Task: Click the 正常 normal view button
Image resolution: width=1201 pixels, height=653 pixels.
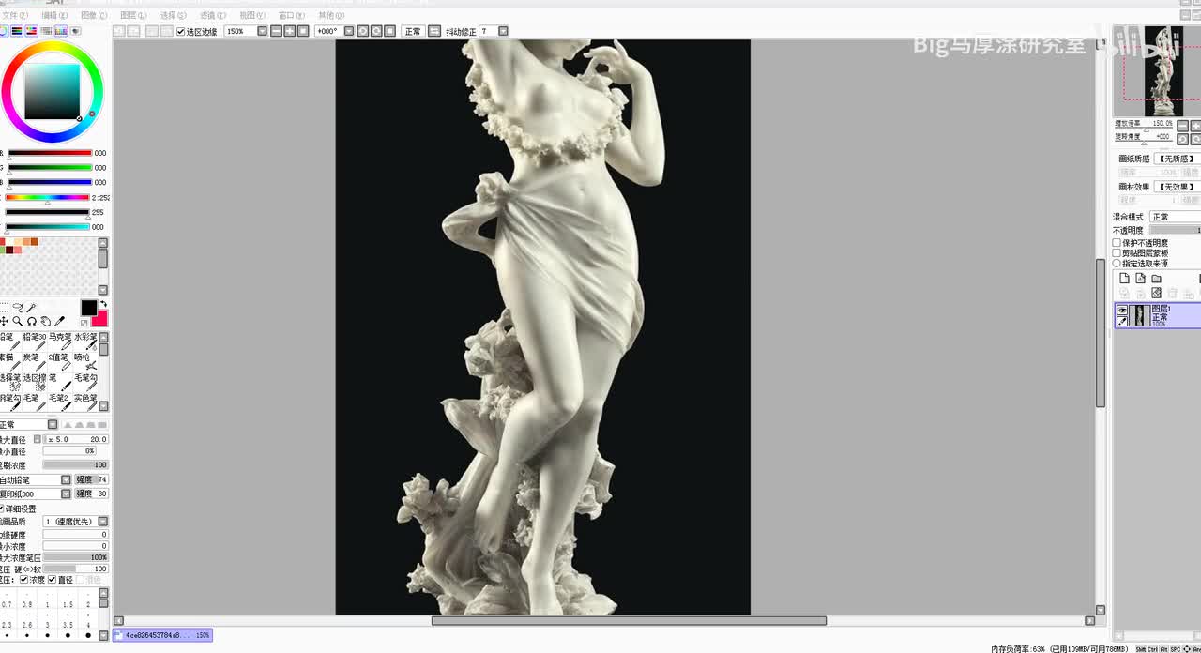Action: [413, 31]
